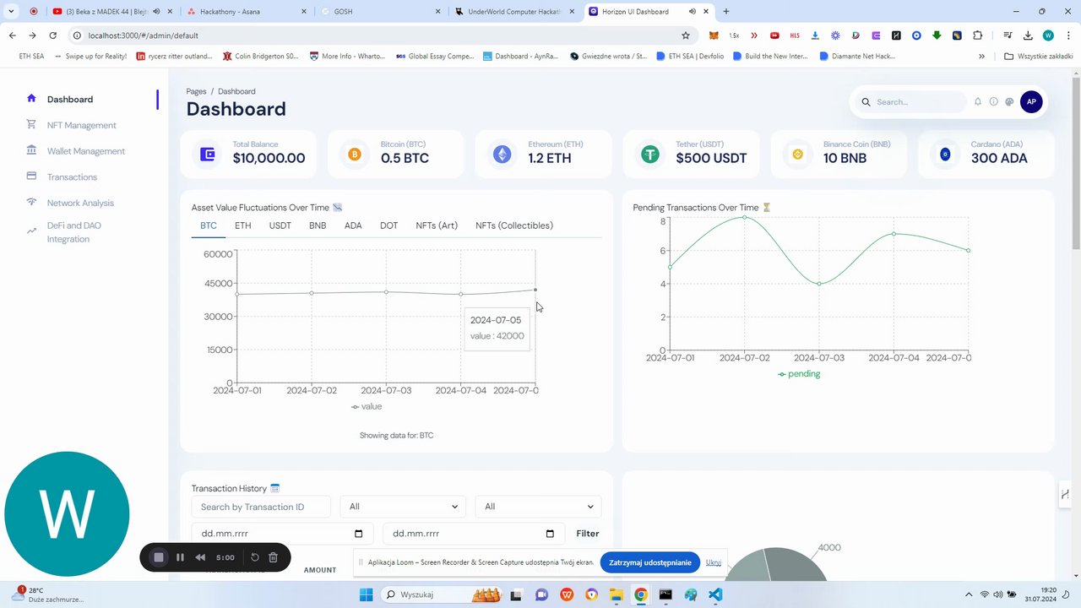Open Wszystkie zakładki bookmarks folder

[1038, 57]
